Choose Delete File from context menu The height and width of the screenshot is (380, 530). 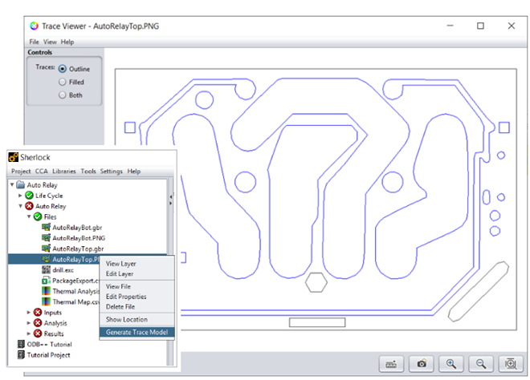(137, 306)
